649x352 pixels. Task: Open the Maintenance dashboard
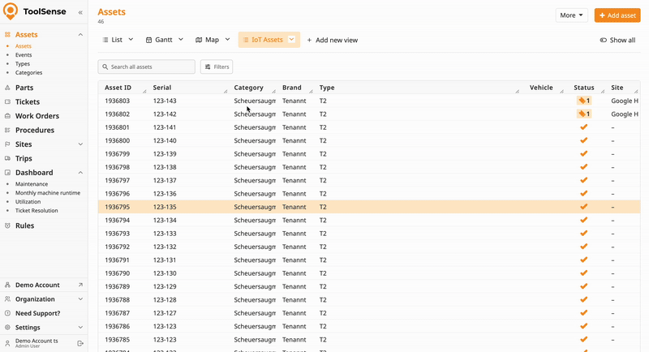click(32, 184)
